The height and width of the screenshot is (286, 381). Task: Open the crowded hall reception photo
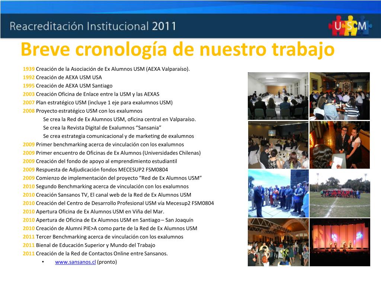(278, 242)
